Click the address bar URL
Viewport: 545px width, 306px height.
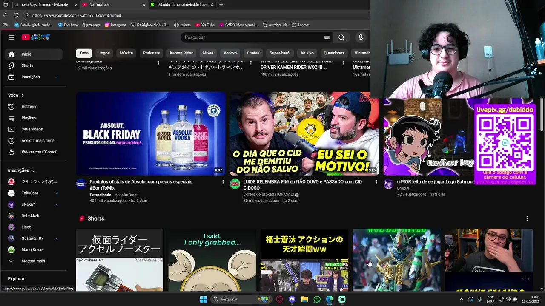click(77, 15)
